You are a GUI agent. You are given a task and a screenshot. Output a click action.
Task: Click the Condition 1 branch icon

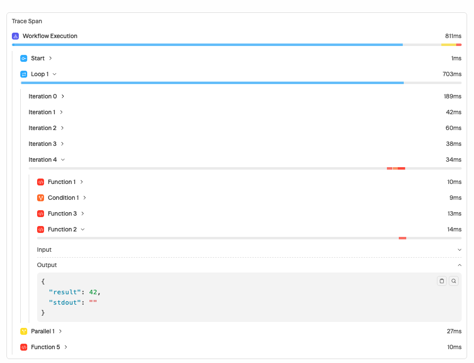(x=41, y=198)
